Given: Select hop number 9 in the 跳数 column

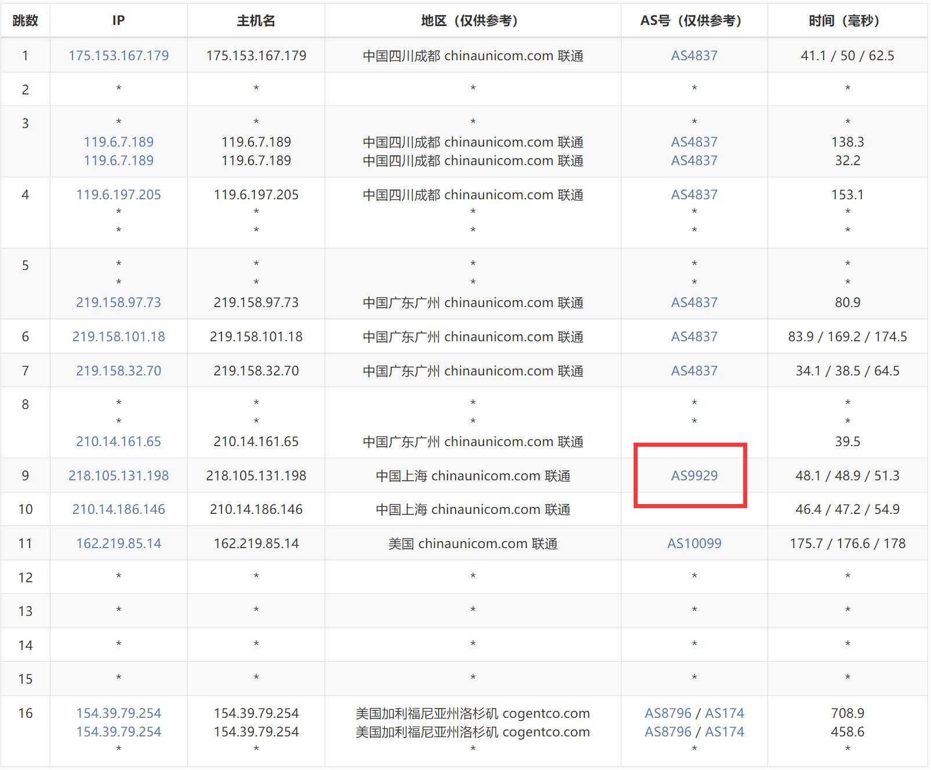Looking at the screenshot, I should click(x=25, y=476).
